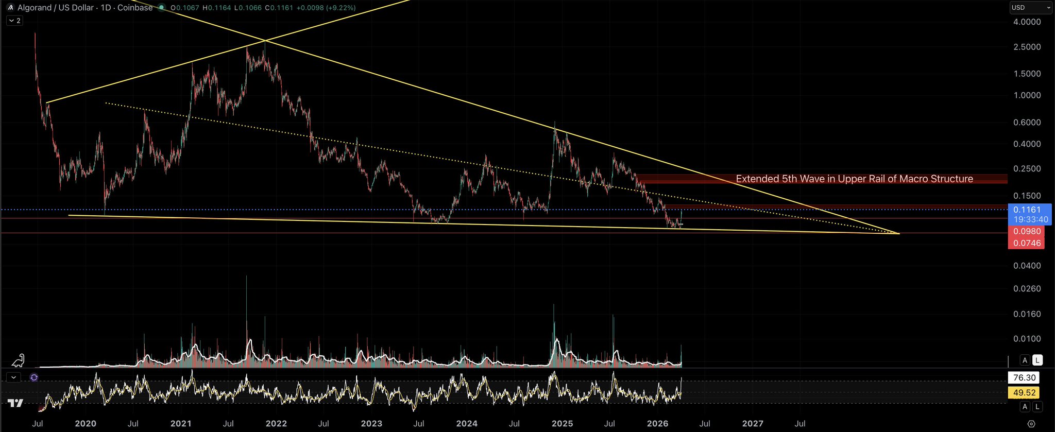Click the 0.0400 price axis label
1055x432 pixels.
[1027, 266]
